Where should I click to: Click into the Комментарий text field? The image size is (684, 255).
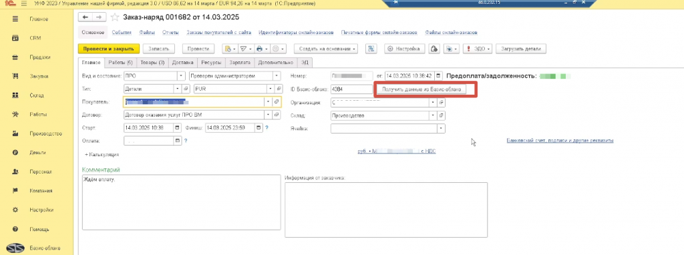point(180,202)
